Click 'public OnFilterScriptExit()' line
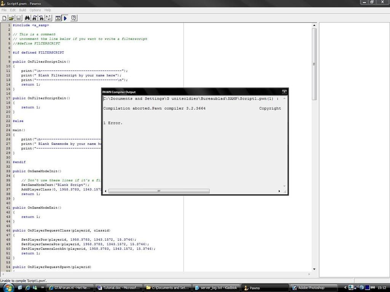The width and height of the screenshot is (390, 292). click(41, 98)
